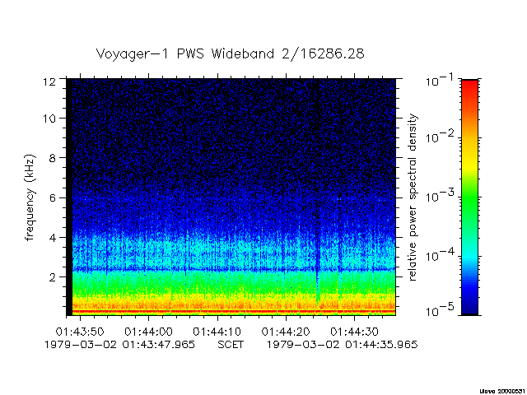Click the 10^-4 colorbar scale label

pos(441,255)
